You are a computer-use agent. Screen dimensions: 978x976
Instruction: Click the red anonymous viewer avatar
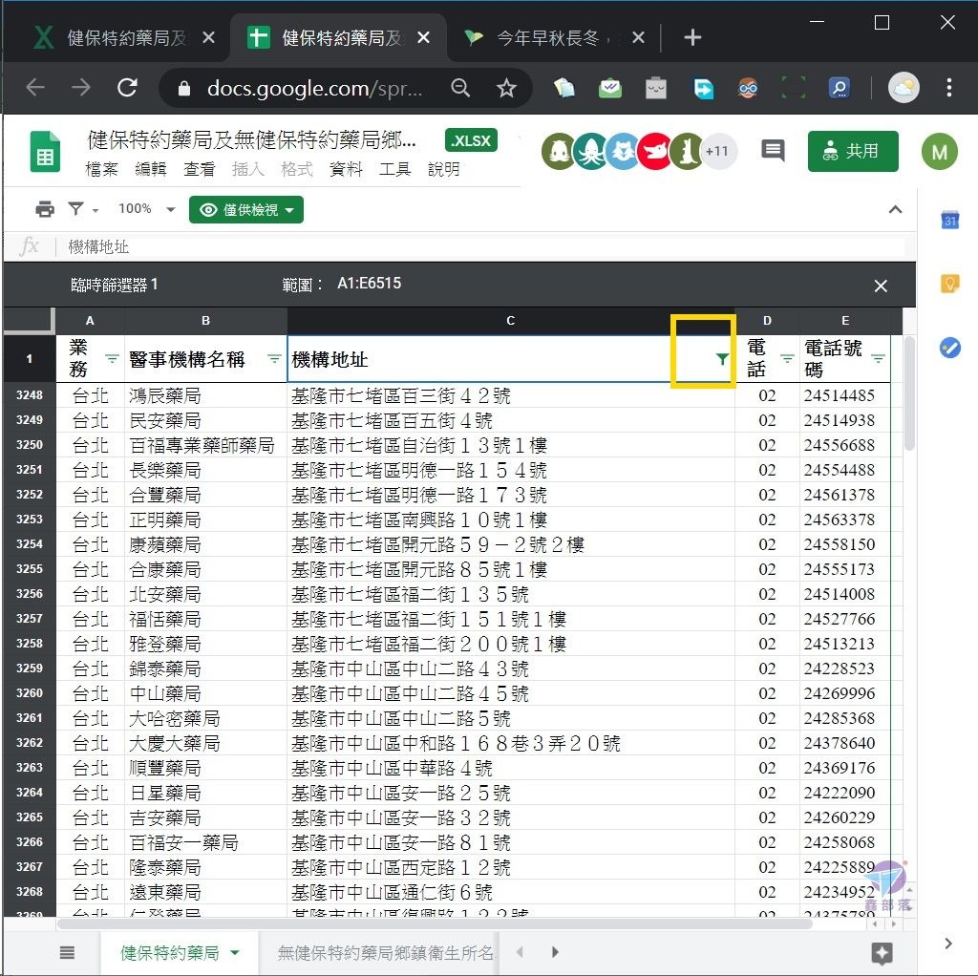pyautogui.click(x=653, y=152)
